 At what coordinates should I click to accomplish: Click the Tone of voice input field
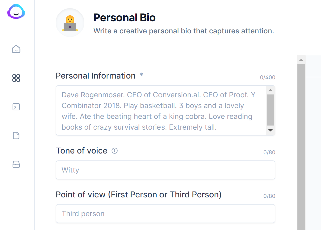165,170
